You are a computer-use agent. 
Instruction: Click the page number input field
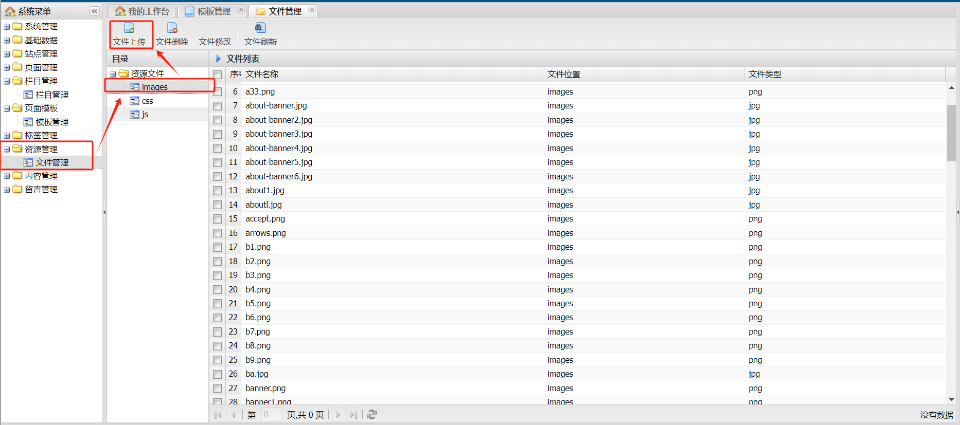271,415
